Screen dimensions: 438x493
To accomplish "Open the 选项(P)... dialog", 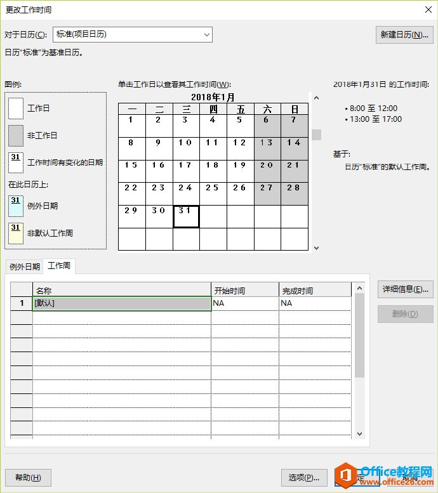I will point(304,478).
